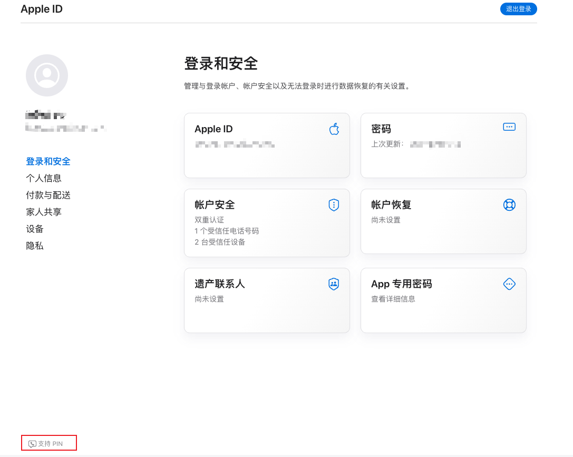Click the 双重认证 text

(209, 220)
